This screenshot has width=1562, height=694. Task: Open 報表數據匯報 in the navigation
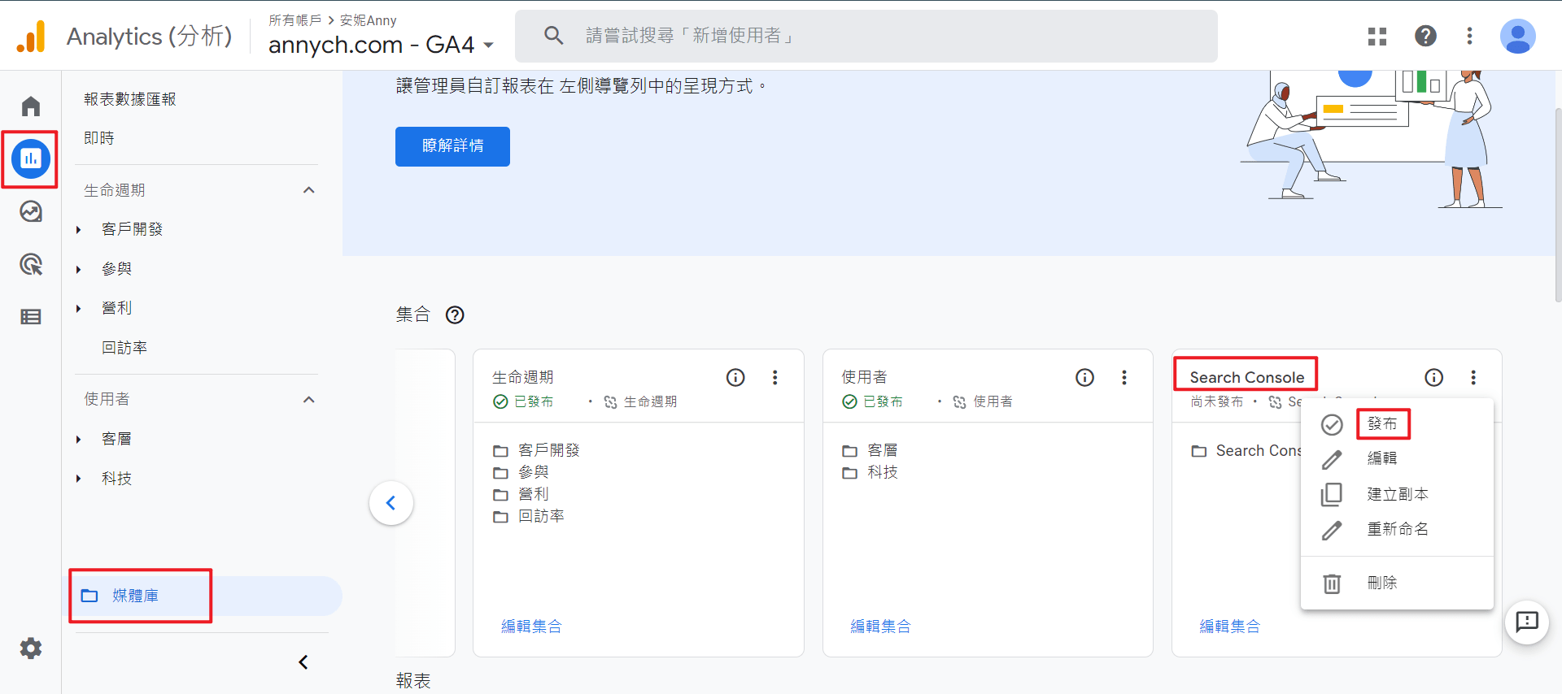pyautogui.click(x=129, y=99)
